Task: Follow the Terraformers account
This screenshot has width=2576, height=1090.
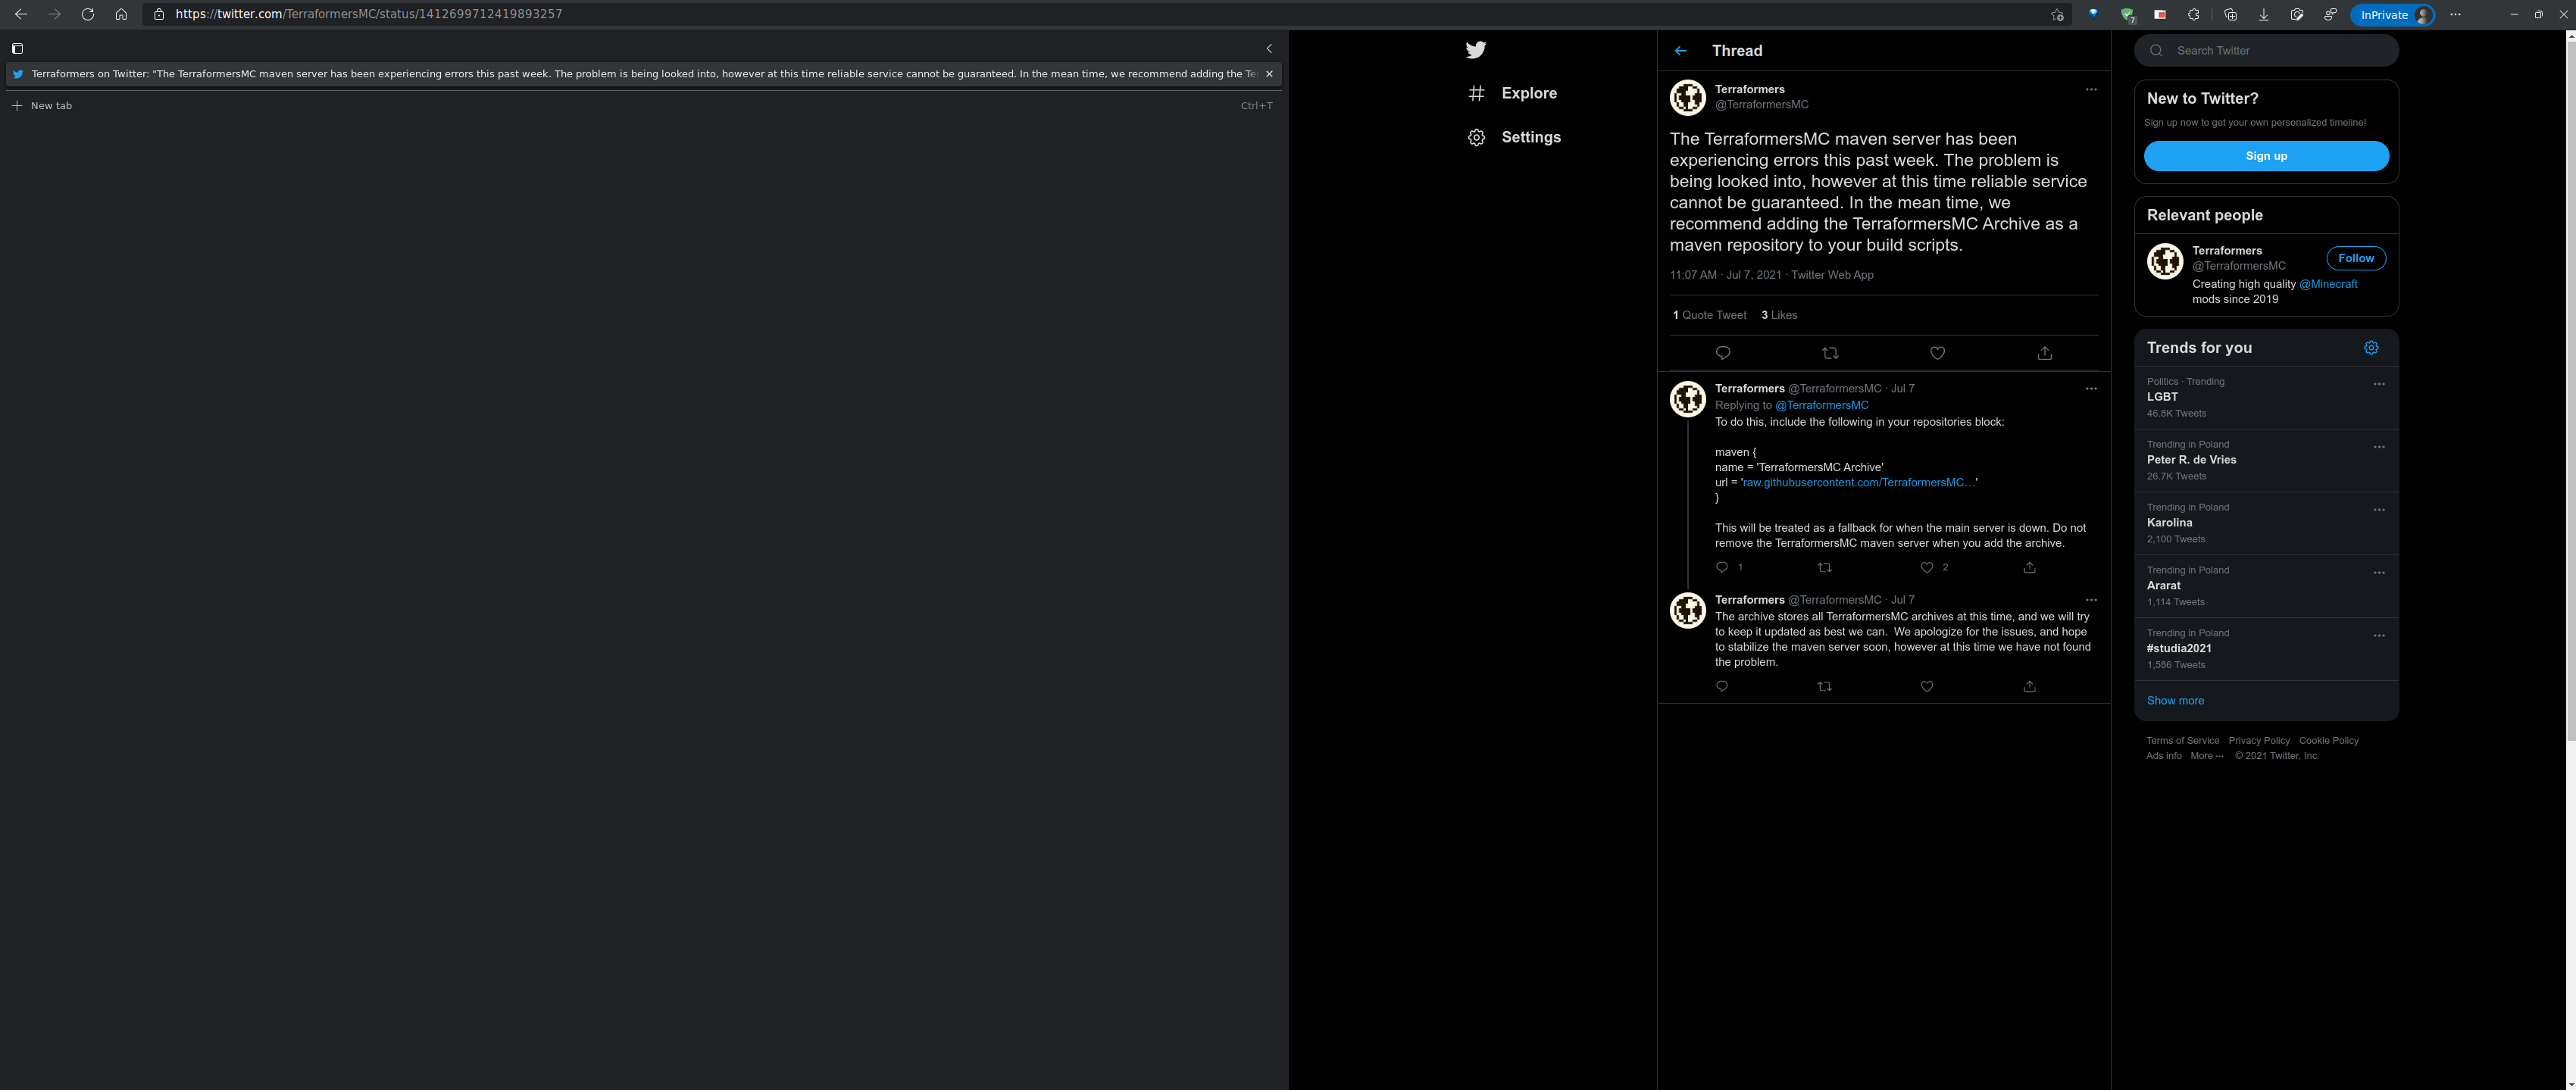Action: [x=2356, y=258]
